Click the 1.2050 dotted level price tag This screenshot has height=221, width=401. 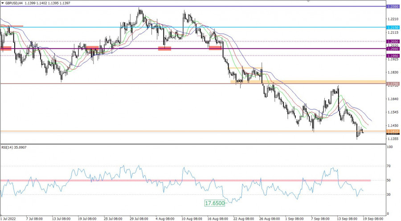[x=393, y=41]
